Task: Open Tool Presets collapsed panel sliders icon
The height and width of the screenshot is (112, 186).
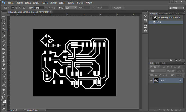Action: click(x=145, y=20)
